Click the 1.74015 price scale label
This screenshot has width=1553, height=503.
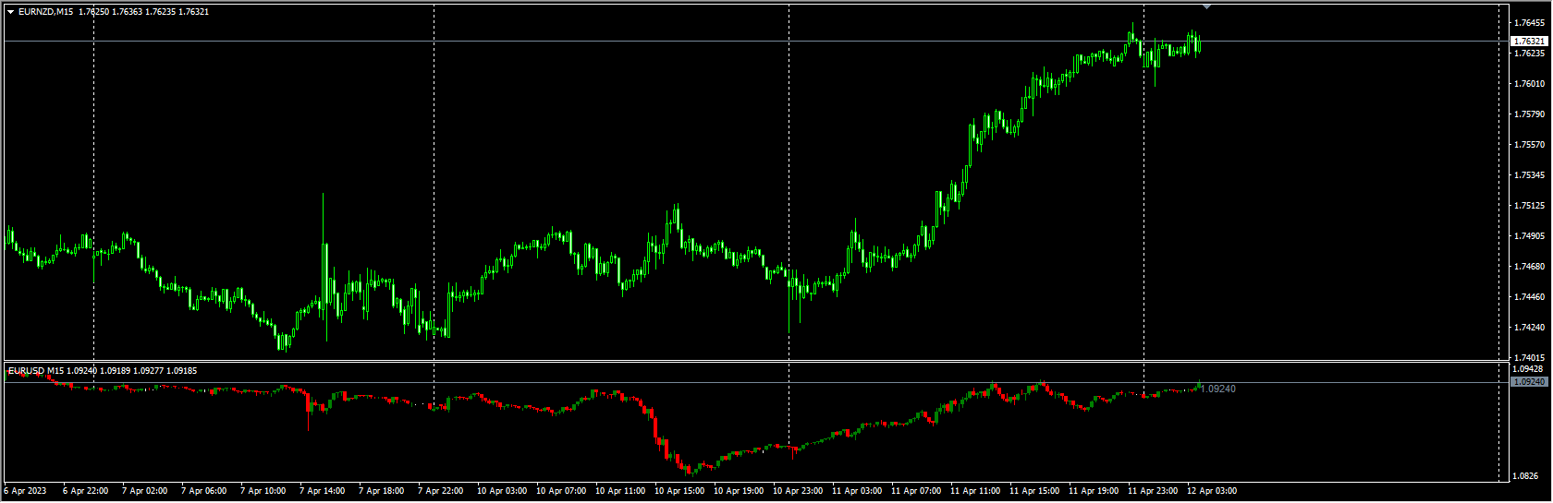(1530, 357)
